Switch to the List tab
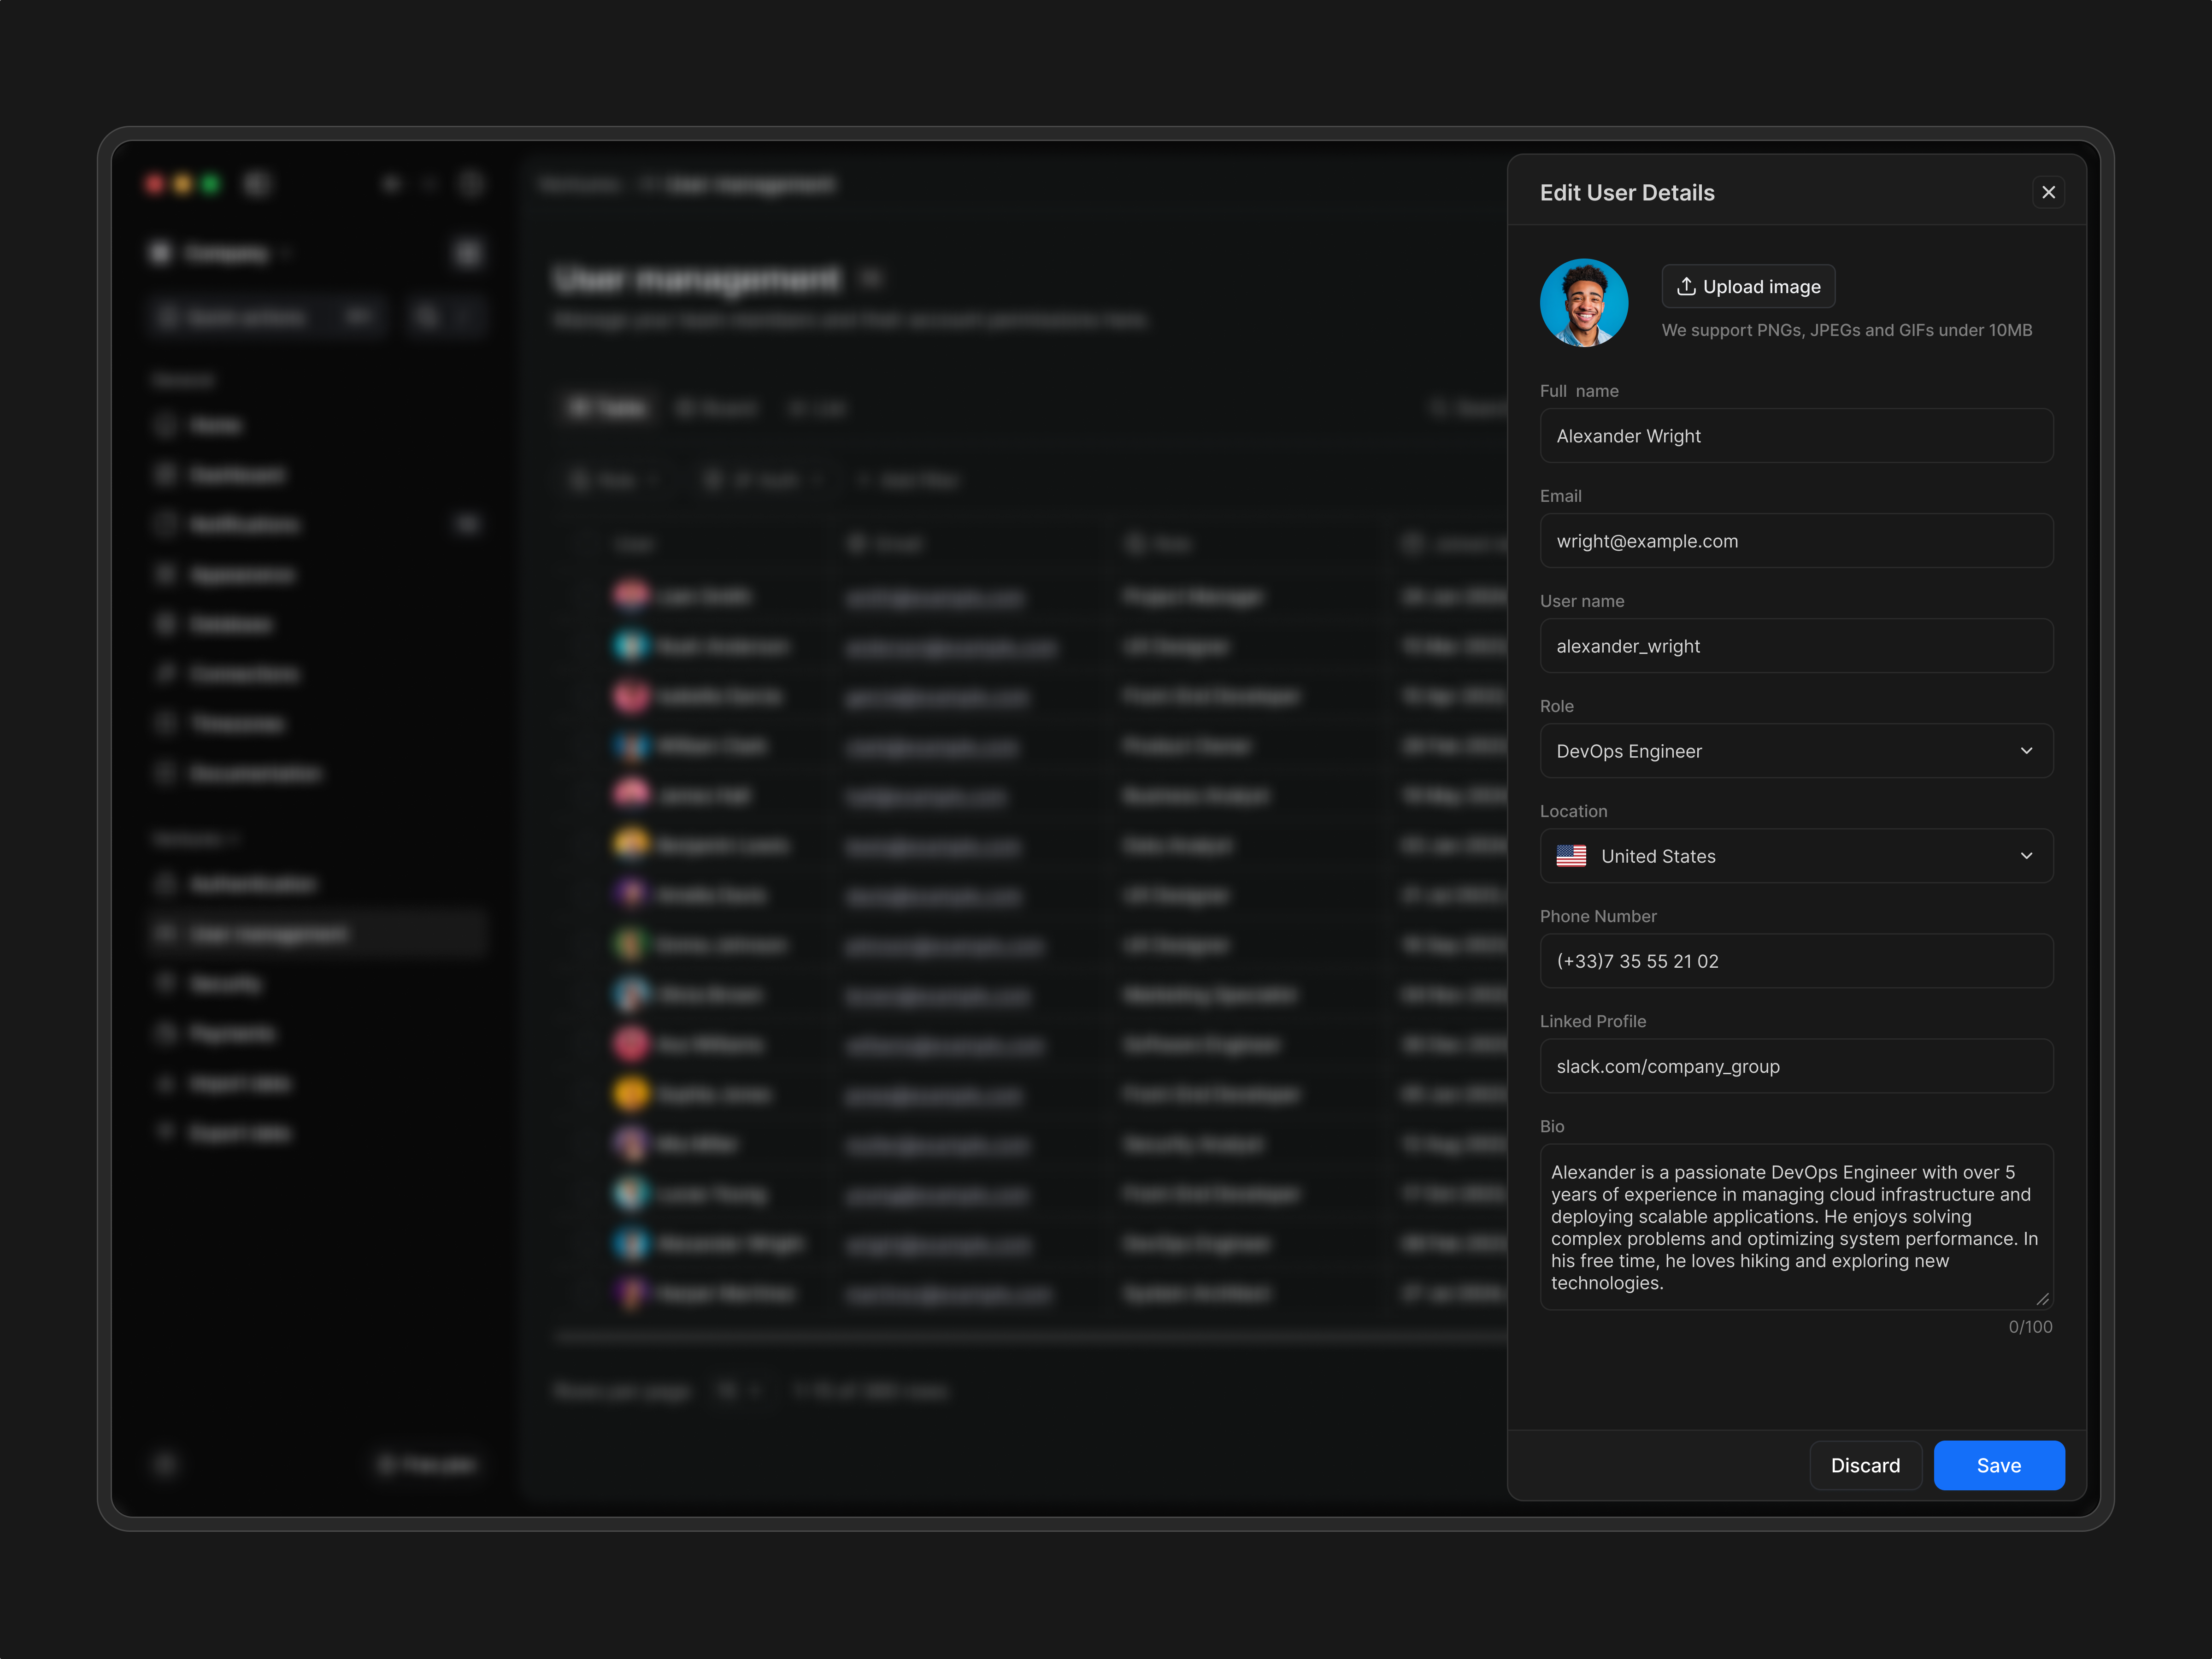Image resolution: width=2212 pixels, height=1659 pixels. coord(818,408)
